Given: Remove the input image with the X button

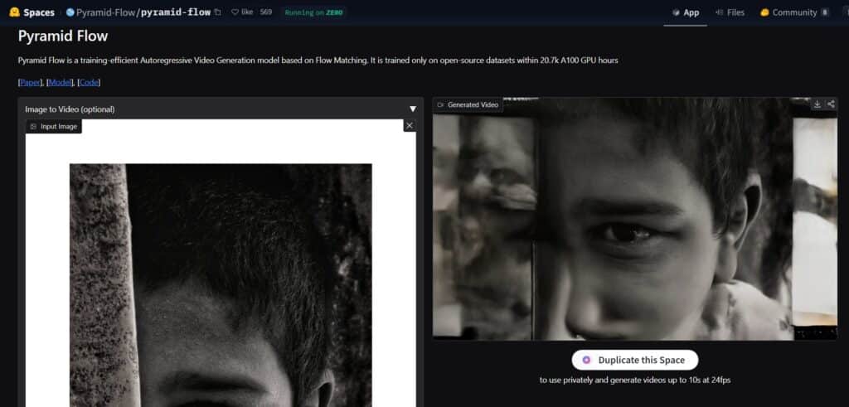Looking at the screenshot, I should [x=410, y=125].
